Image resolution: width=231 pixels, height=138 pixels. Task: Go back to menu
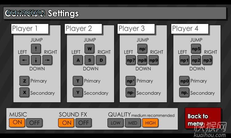coord(203,118)
